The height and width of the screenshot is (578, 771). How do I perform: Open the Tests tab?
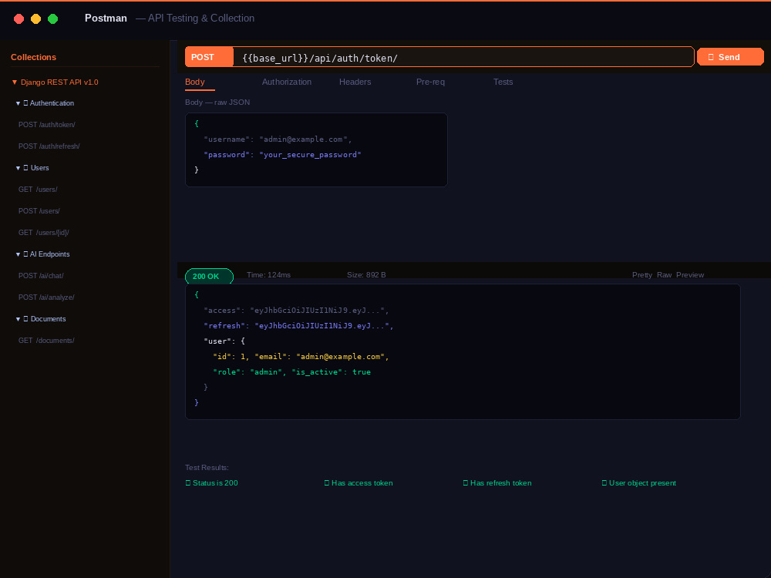coord(503,82)
